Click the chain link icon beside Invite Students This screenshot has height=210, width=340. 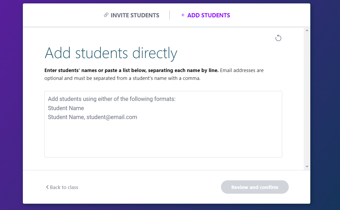pyautogui.click(x=106, y=15)
